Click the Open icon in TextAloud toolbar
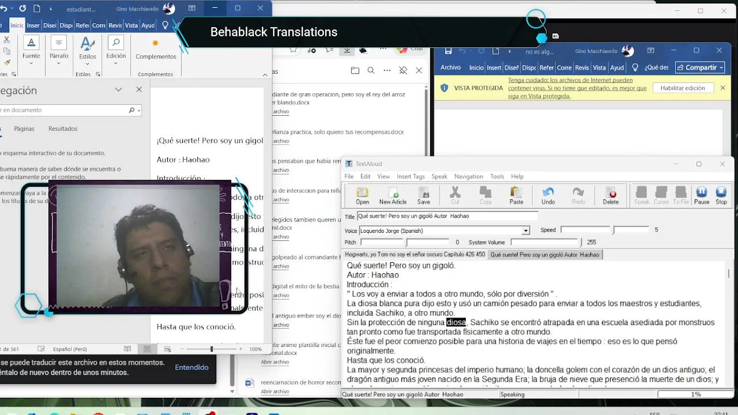 tap(362, 195)
